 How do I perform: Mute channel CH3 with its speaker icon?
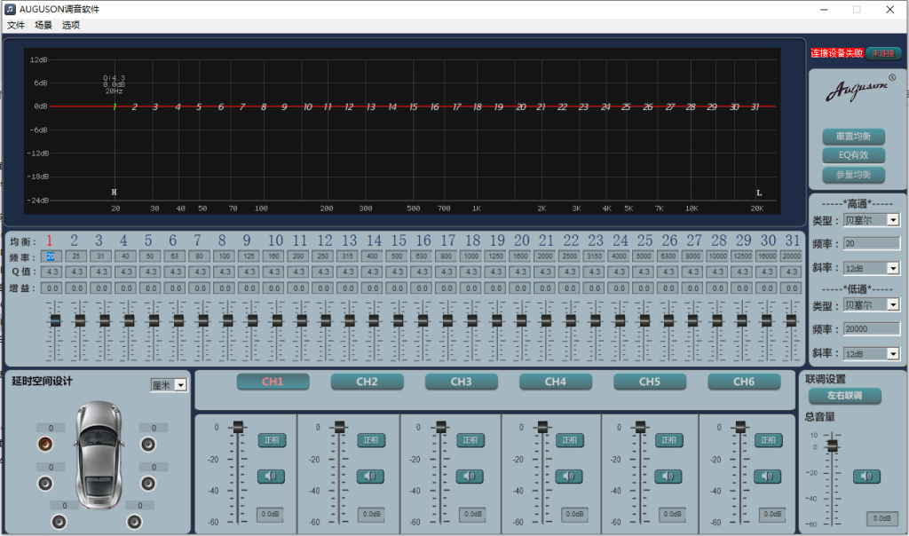470,477
